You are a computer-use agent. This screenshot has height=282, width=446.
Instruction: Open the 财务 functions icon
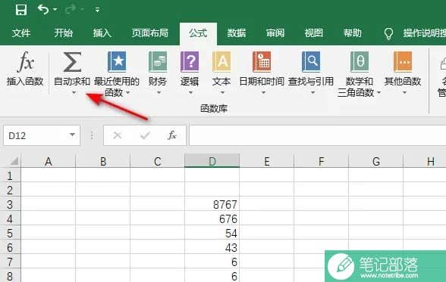[x=158, y=62]
